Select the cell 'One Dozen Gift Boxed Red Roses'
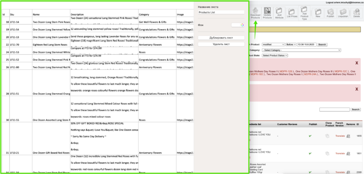 pyautogui.click(x=51, y=139)
